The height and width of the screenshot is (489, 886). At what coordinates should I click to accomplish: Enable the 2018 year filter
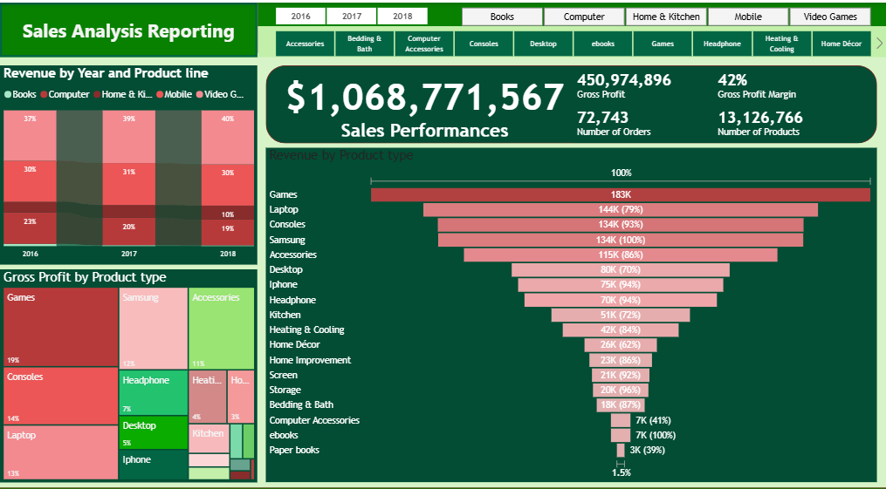(402, 17)
